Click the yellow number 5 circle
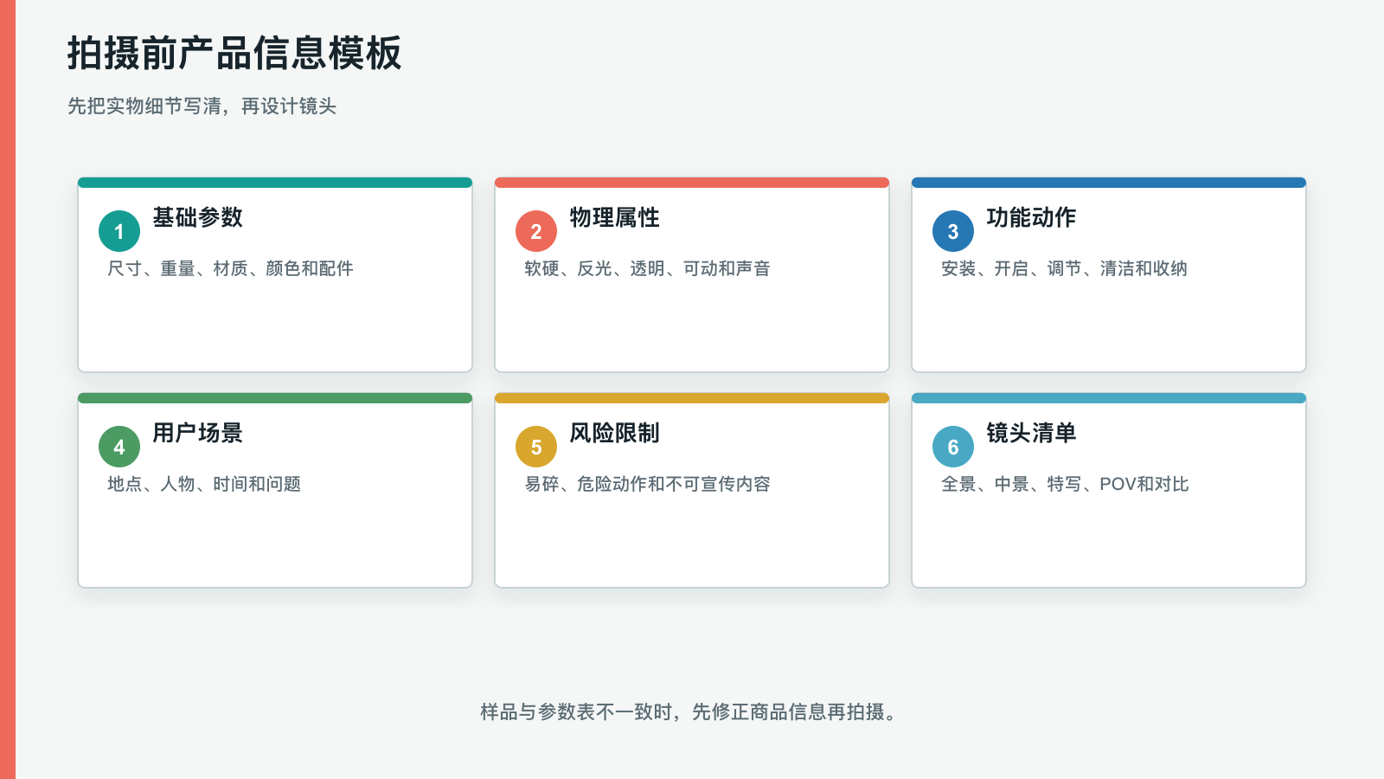Screen dimensions: 1384x779 point(536,447)
